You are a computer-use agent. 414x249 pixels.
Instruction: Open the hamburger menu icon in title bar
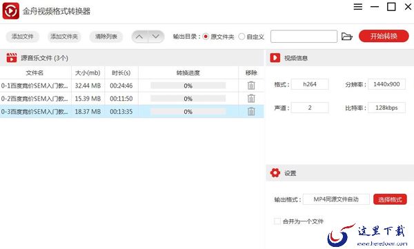357,7
